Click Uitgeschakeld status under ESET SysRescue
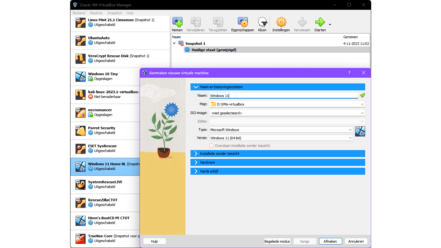 (x=105, y=151)
